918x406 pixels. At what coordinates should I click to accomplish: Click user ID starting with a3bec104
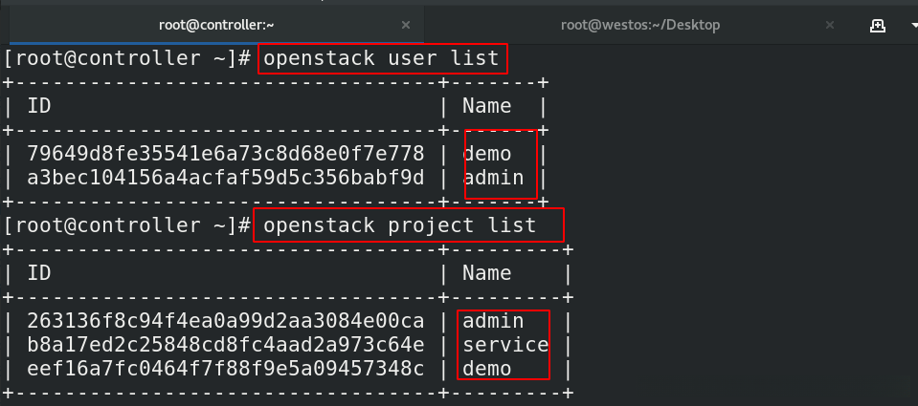coord(225,178)
